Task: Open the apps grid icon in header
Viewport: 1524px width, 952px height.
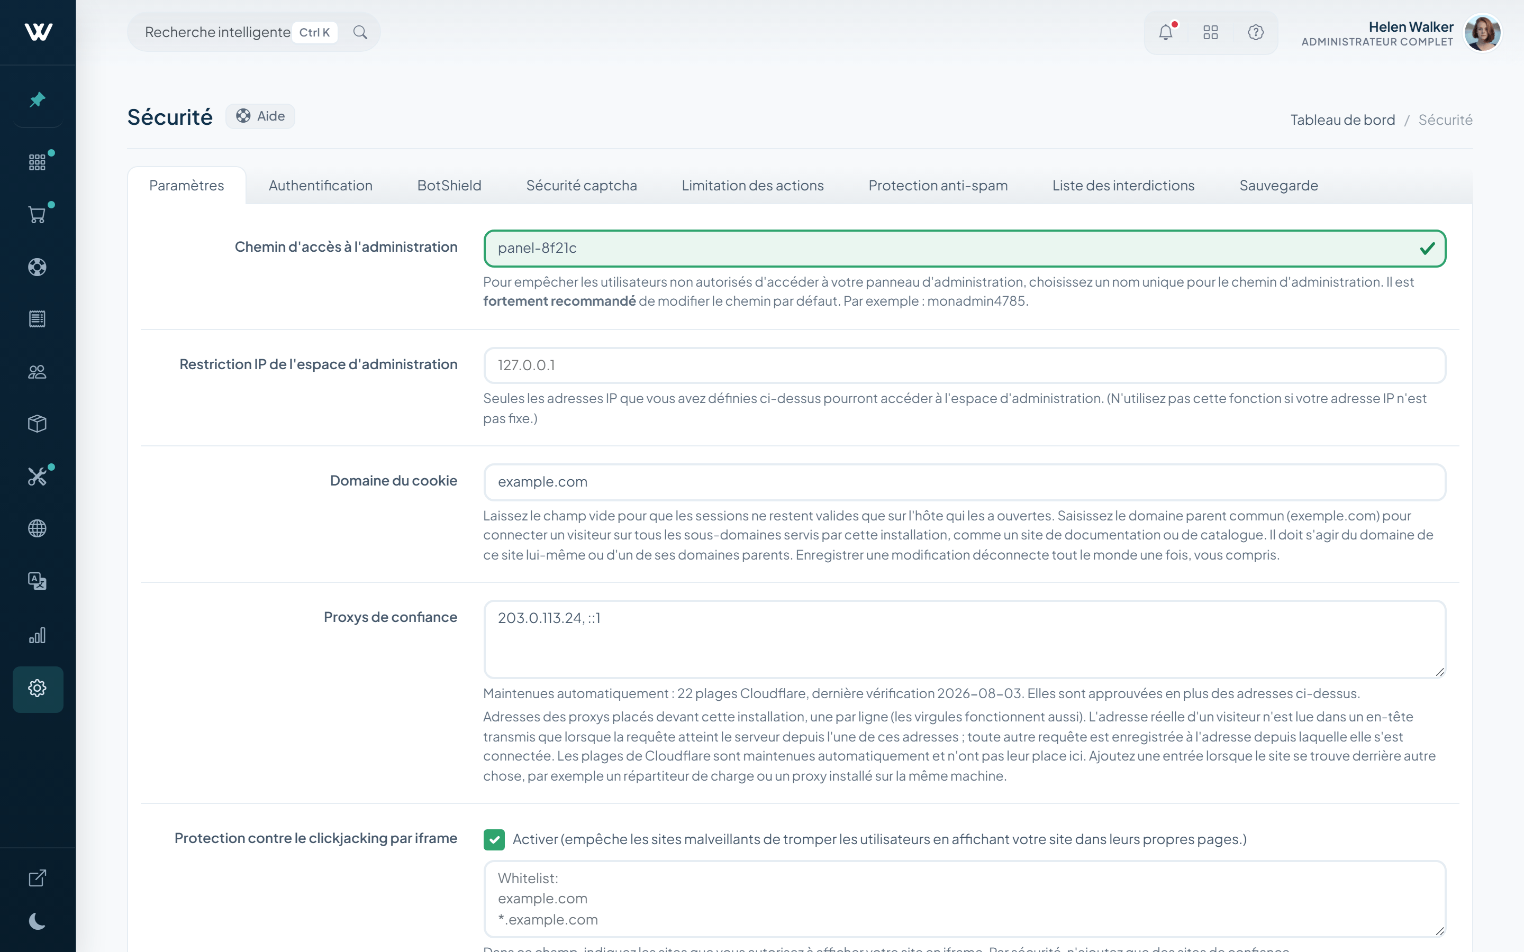Action: 1210,32
